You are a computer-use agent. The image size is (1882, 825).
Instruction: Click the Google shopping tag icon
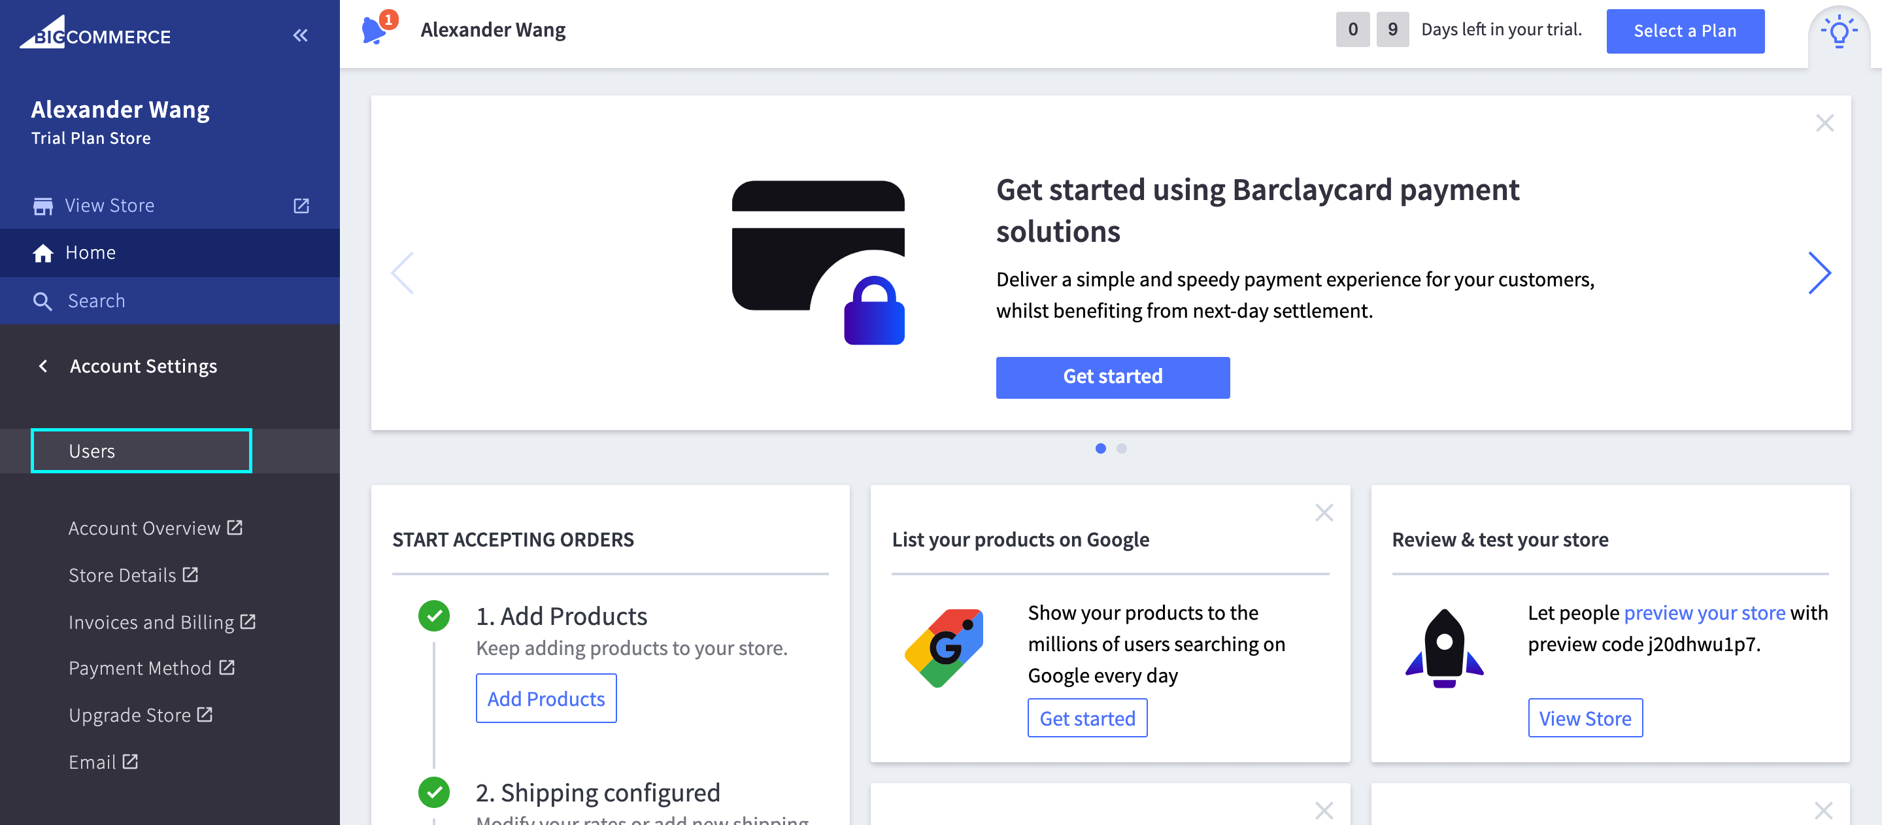click(944, 648)
